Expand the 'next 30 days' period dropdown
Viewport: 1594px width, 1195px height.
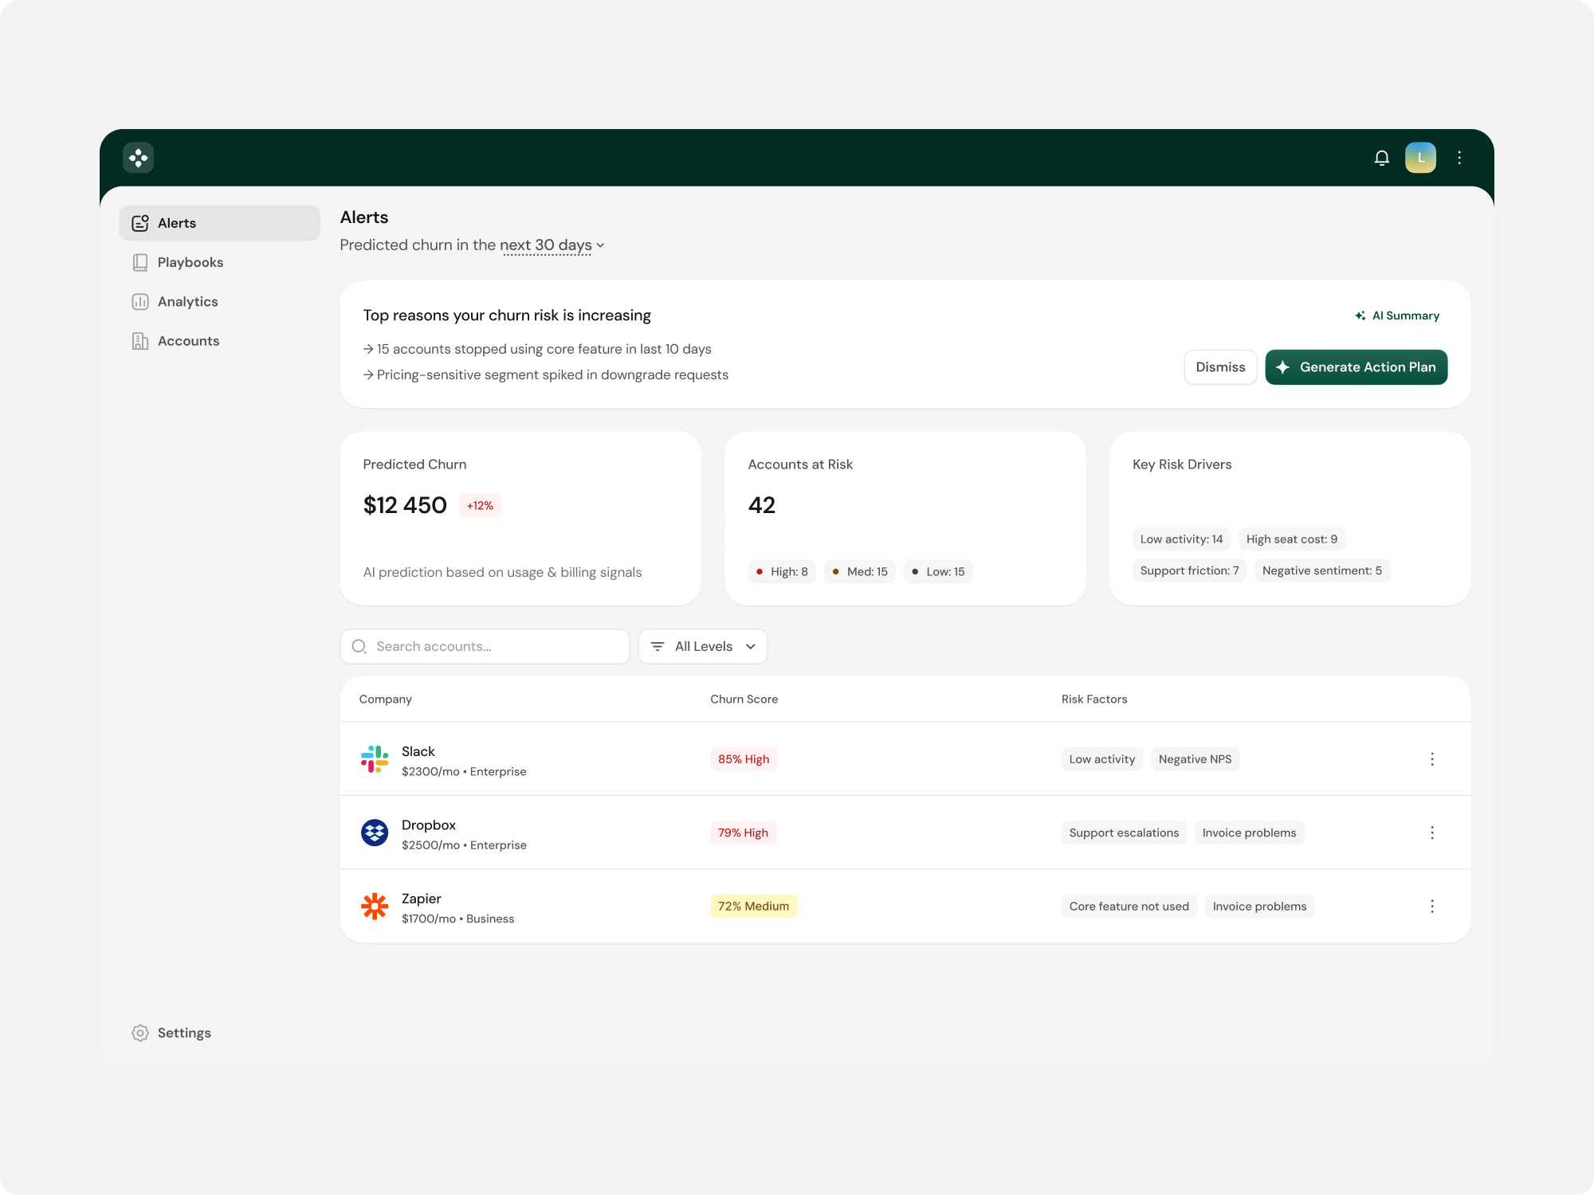pos(552,245)
